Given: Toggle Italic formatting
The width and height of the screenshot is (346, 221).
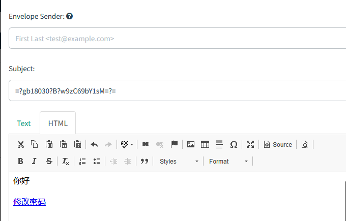Looking at the screenshot, I should tap(34, 161).
